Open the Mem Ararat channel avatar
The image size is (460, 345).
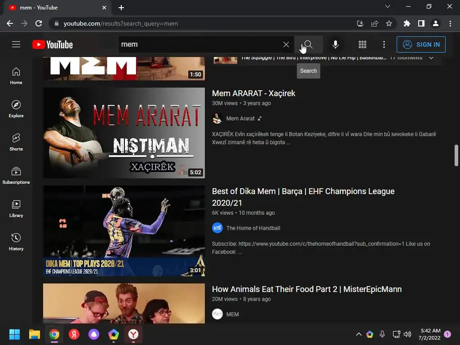[217, 119]
